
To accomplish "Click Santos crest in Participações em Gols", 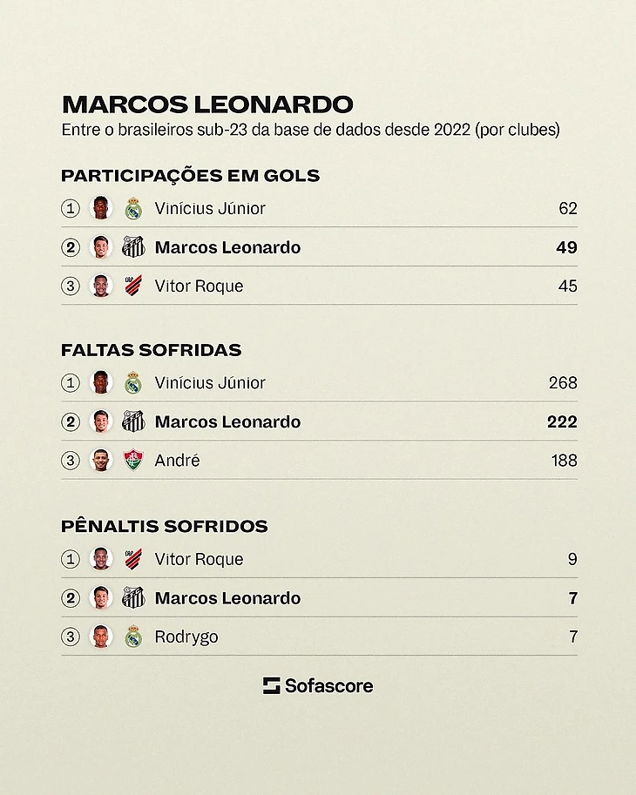I will tap(133, 247).
